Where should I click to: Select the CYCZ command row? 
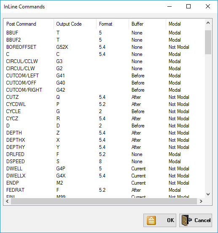click(104, 119)
